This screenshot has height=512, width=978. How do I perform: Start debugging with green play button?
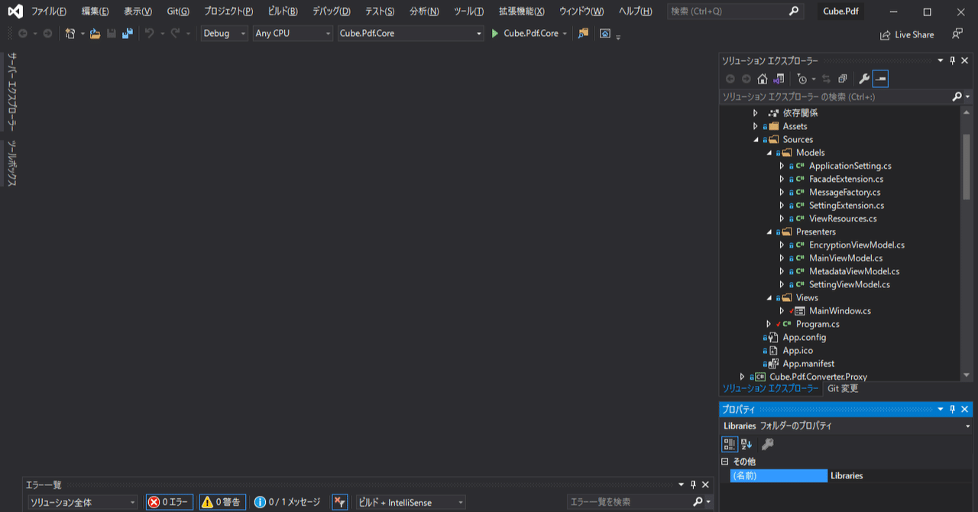(495, 34)
